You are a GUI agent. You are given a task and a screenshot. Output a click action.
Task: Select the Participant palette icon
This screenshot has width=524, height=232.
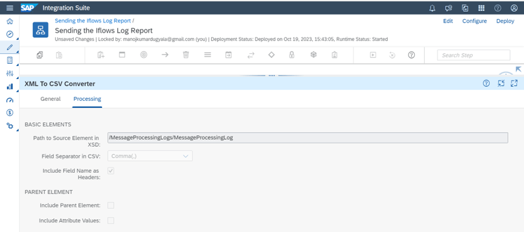point(101,55)
